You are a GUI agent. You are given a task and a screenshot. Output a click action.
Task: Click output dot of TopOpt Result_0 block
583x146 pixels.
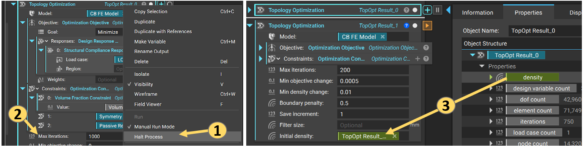click(x=415, y=10)
